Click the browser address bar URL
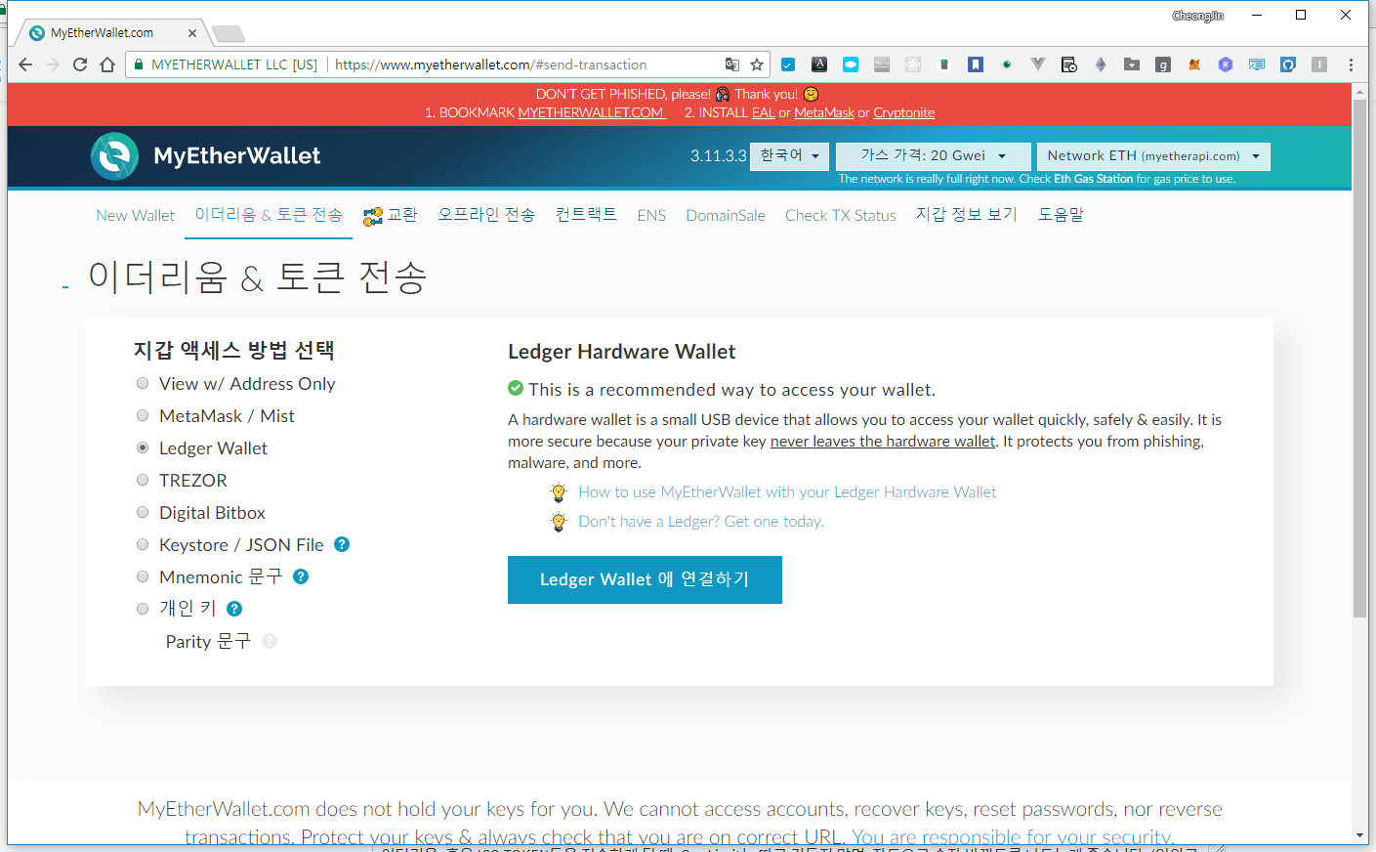This screenshot has width=1376, height=852. coord(490,64)
